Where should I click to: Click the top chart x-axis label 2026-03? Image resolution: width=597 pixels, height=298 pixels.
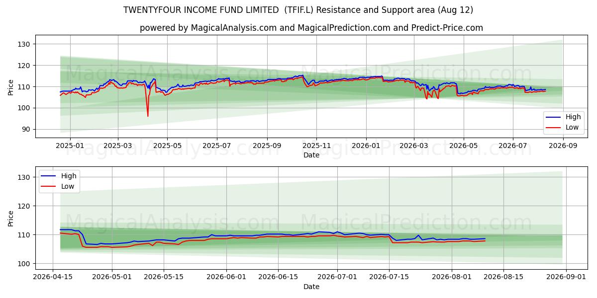click(x=414, y=146)
